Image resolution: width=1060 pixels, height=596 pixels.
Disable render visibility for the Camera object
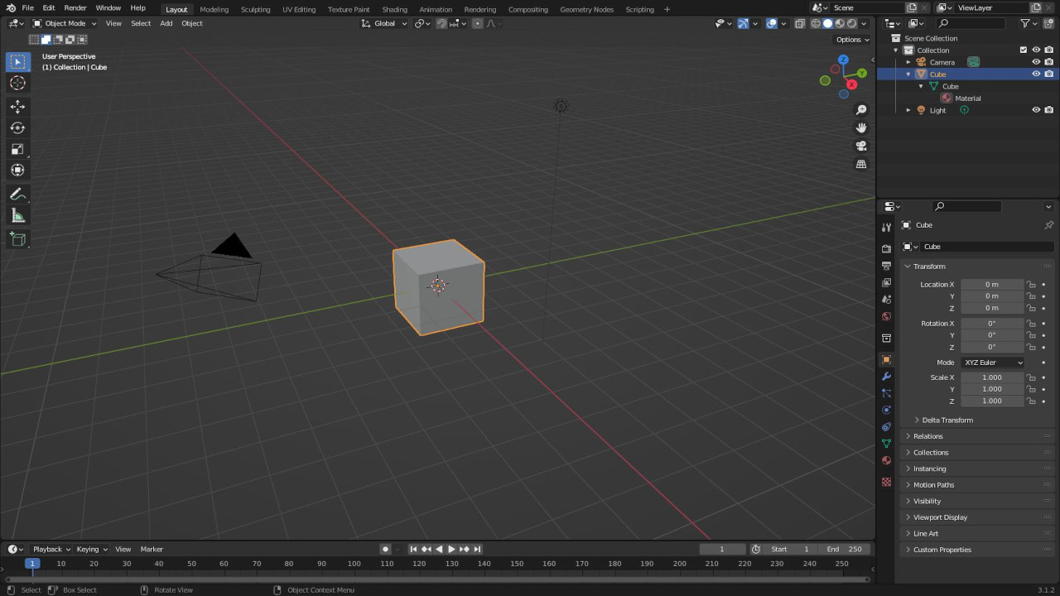click(x=1049, y=62)
